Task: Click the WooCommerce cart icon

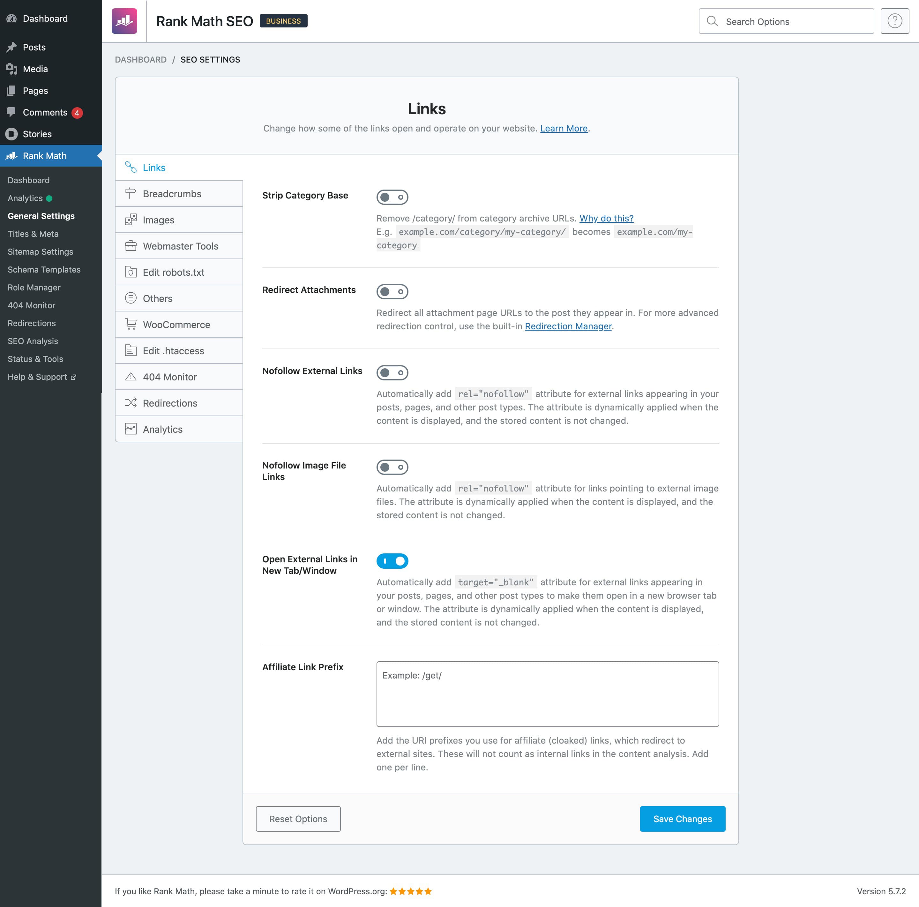Action: (130, 324)
